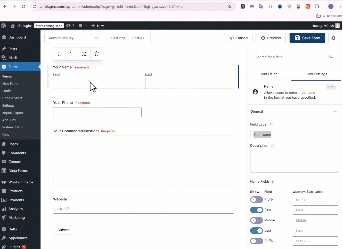Delete the Name field with the trash icon
Screen dimensions: 343x249
coord(96,54)
